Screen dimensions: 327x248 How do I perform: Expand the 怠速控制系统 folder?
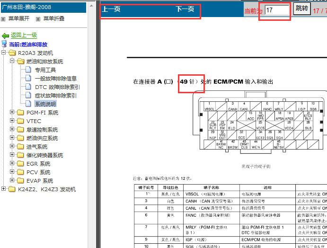(x=12, y=129)
